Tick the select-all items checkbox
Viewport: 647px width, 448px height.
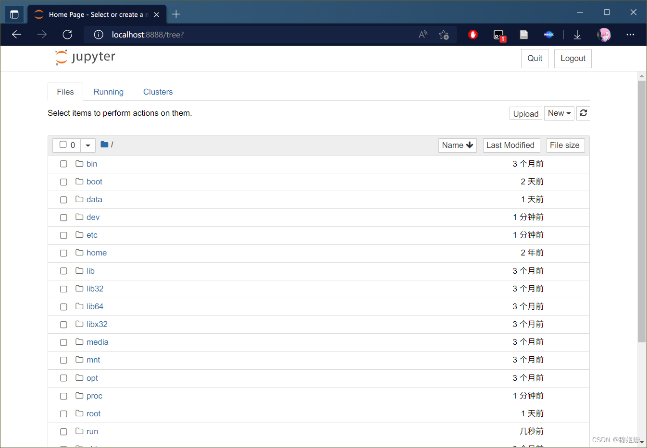coord(63,145)
